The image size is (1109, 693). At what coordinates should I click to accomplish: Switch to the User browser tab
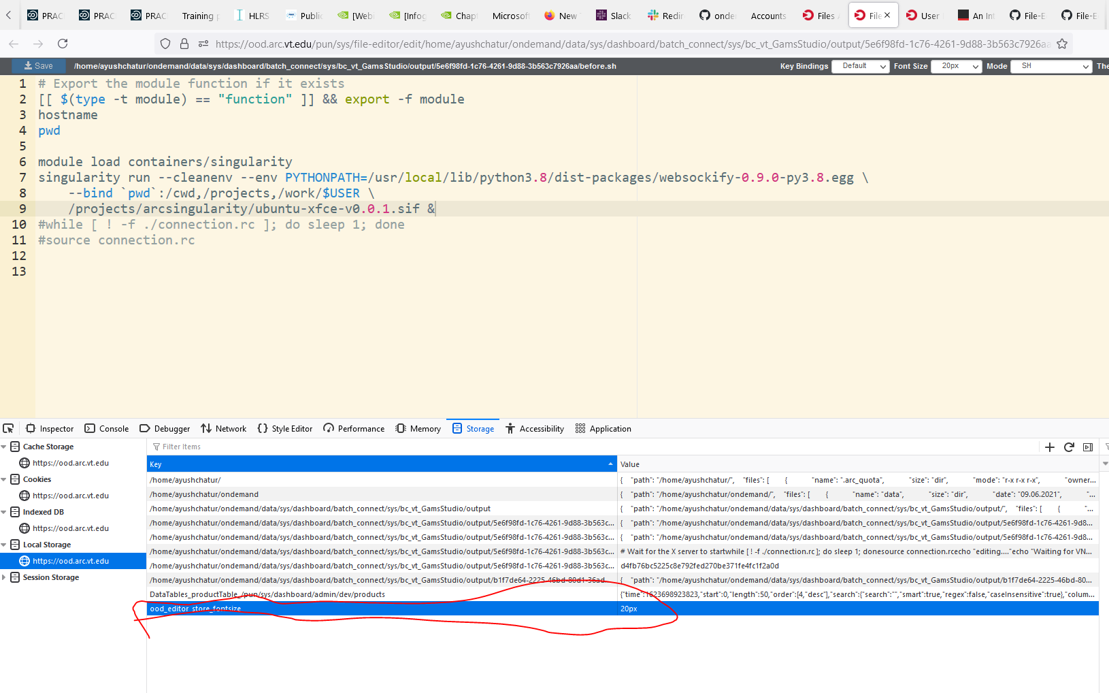(x=924, y=15)
